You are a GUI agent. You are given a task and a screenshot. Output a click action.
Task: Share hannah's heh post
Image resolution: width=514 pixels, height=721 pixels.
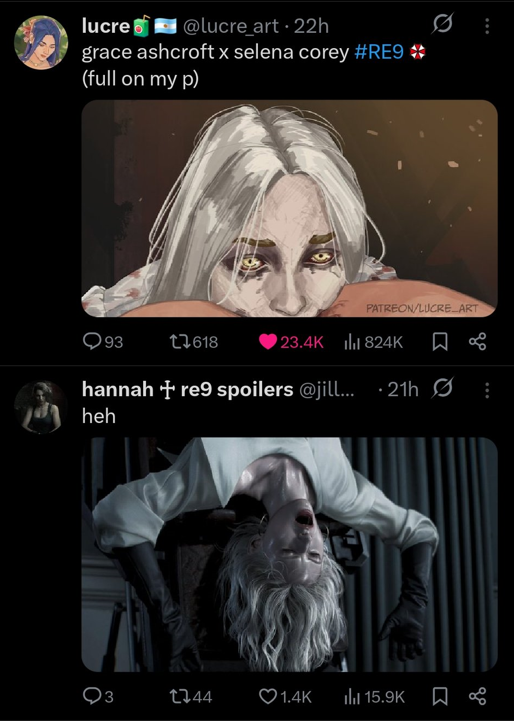pos(477,696)
